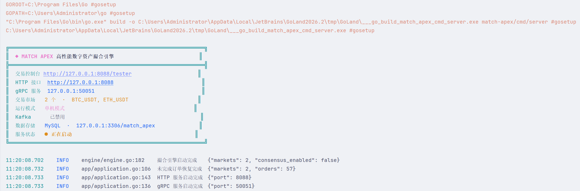Click the MATCH APEX banner title

[x=37, y=57]
